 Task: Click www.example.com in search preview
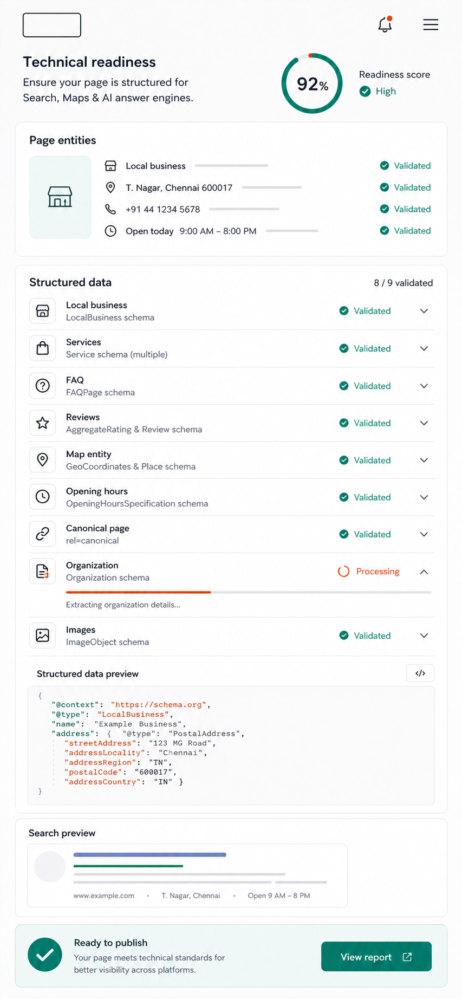click(x=104, y=896)
